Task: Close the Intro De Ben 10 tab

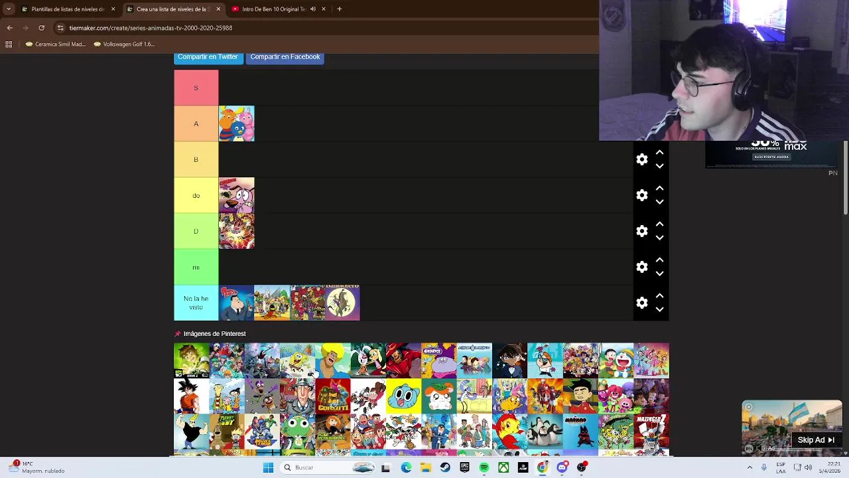Action: pyautogui.click(x=324, y=9)
